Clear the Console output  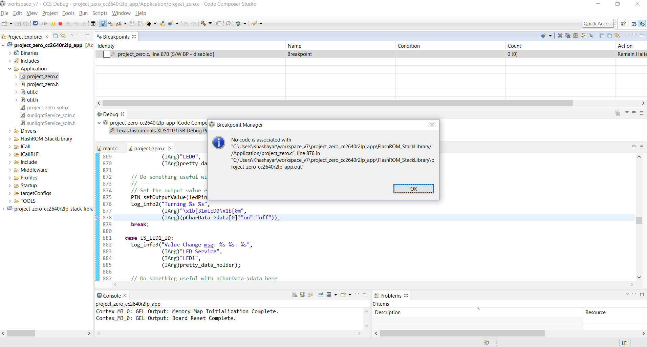pyautogui.click(x=294, y=295)
